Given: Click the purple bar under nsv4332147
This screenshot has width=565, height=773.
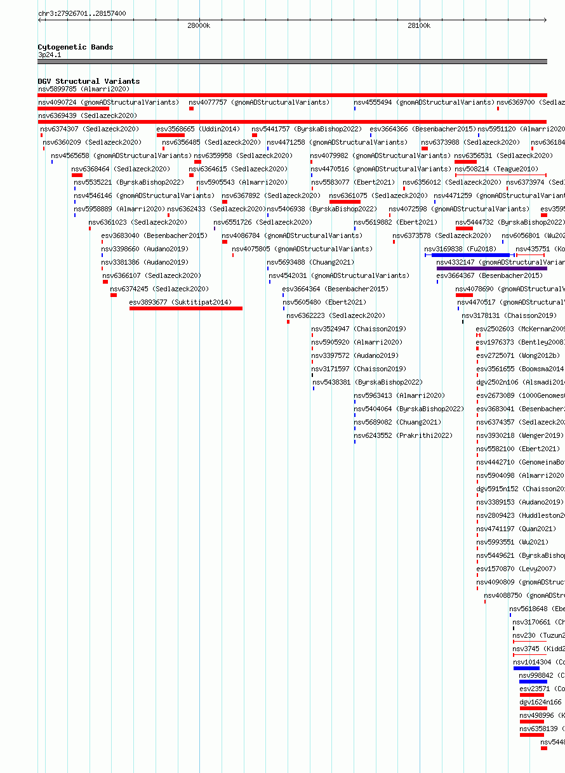Looking at the screenshot, I should point(492,268).
